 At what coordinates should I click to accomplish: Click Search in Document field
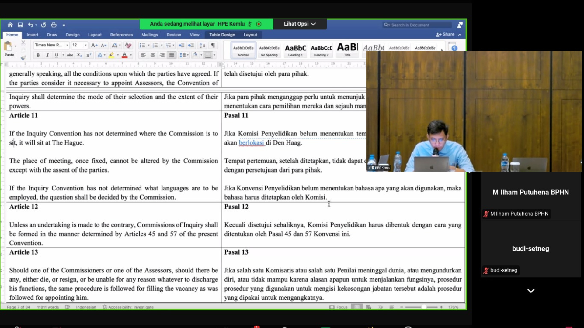click(x=418, y=25)
